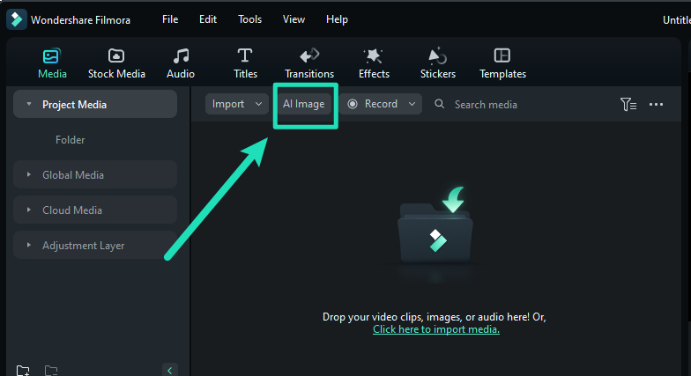Viewport: 691px width, 376px height.
Task: Switch to the Audio tab
Action: pos(181,63)
